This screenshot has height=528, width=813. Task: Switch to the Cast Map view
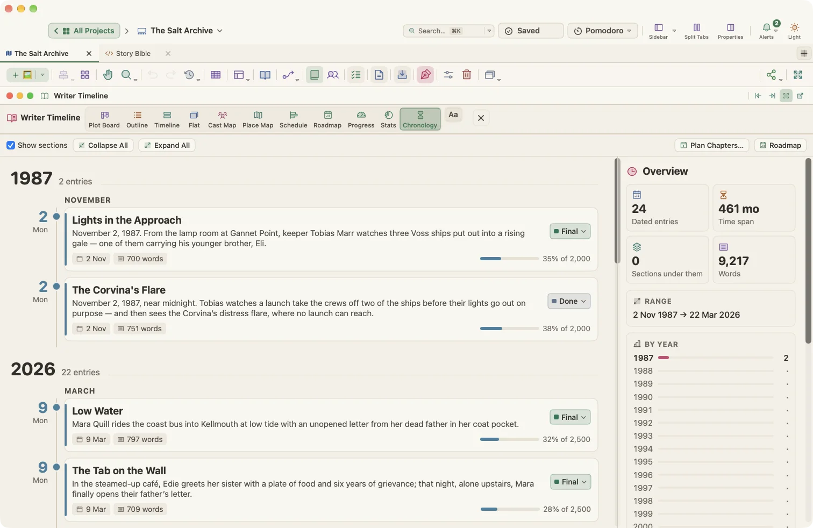[x=222, y=119]
